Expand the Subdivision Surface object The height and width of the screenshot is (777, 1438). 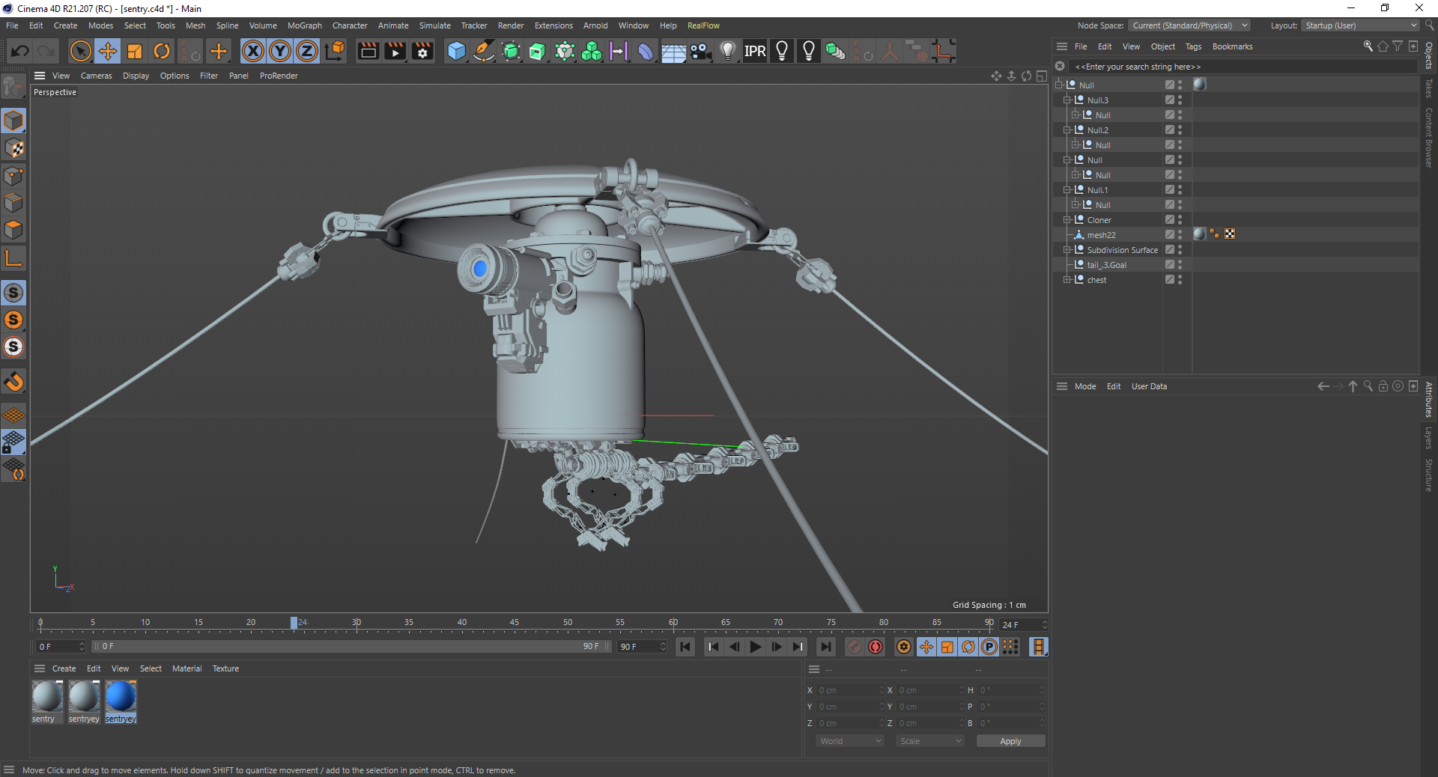[x=1067, y=250]
